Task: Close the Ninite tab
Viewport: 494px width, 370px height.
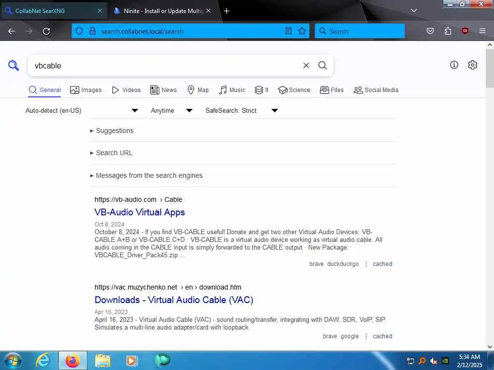Action: coord(208,11)
